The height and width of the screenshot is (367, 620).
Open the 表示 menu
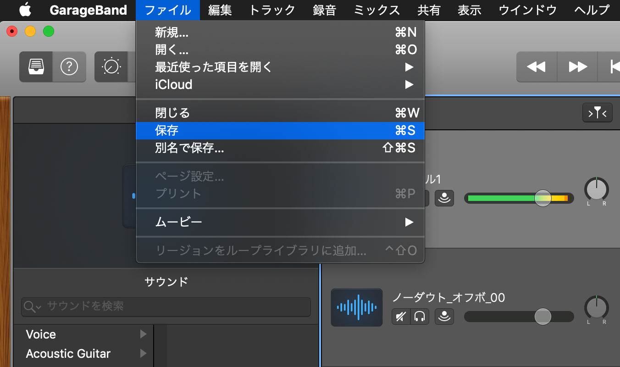coord(470,10)
